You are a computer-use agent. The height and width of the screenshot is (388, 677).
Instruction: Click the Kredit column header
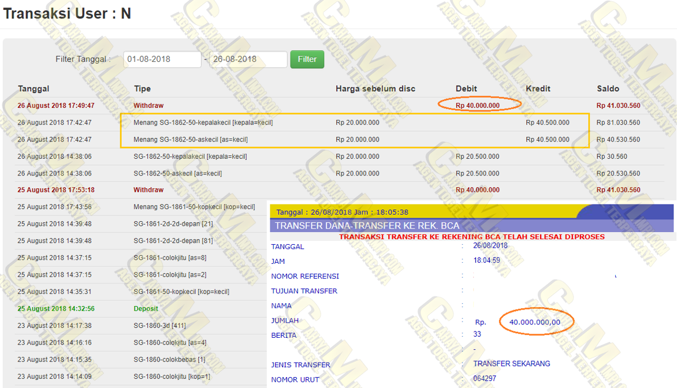click(538, 88)
